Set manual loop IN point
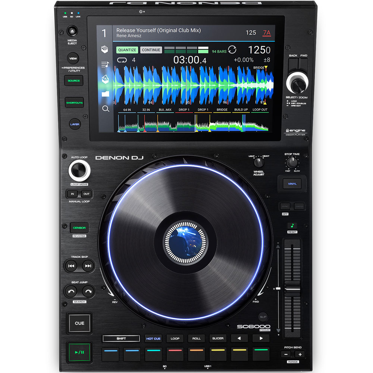 (72, 194)
